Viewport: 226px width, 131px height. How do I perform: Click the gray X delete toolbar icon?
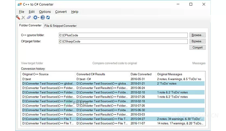tap(23, 18)
